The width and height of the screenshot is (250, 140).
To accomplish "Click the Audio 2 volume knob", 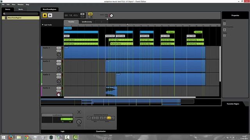I will [x=59, y=68].
